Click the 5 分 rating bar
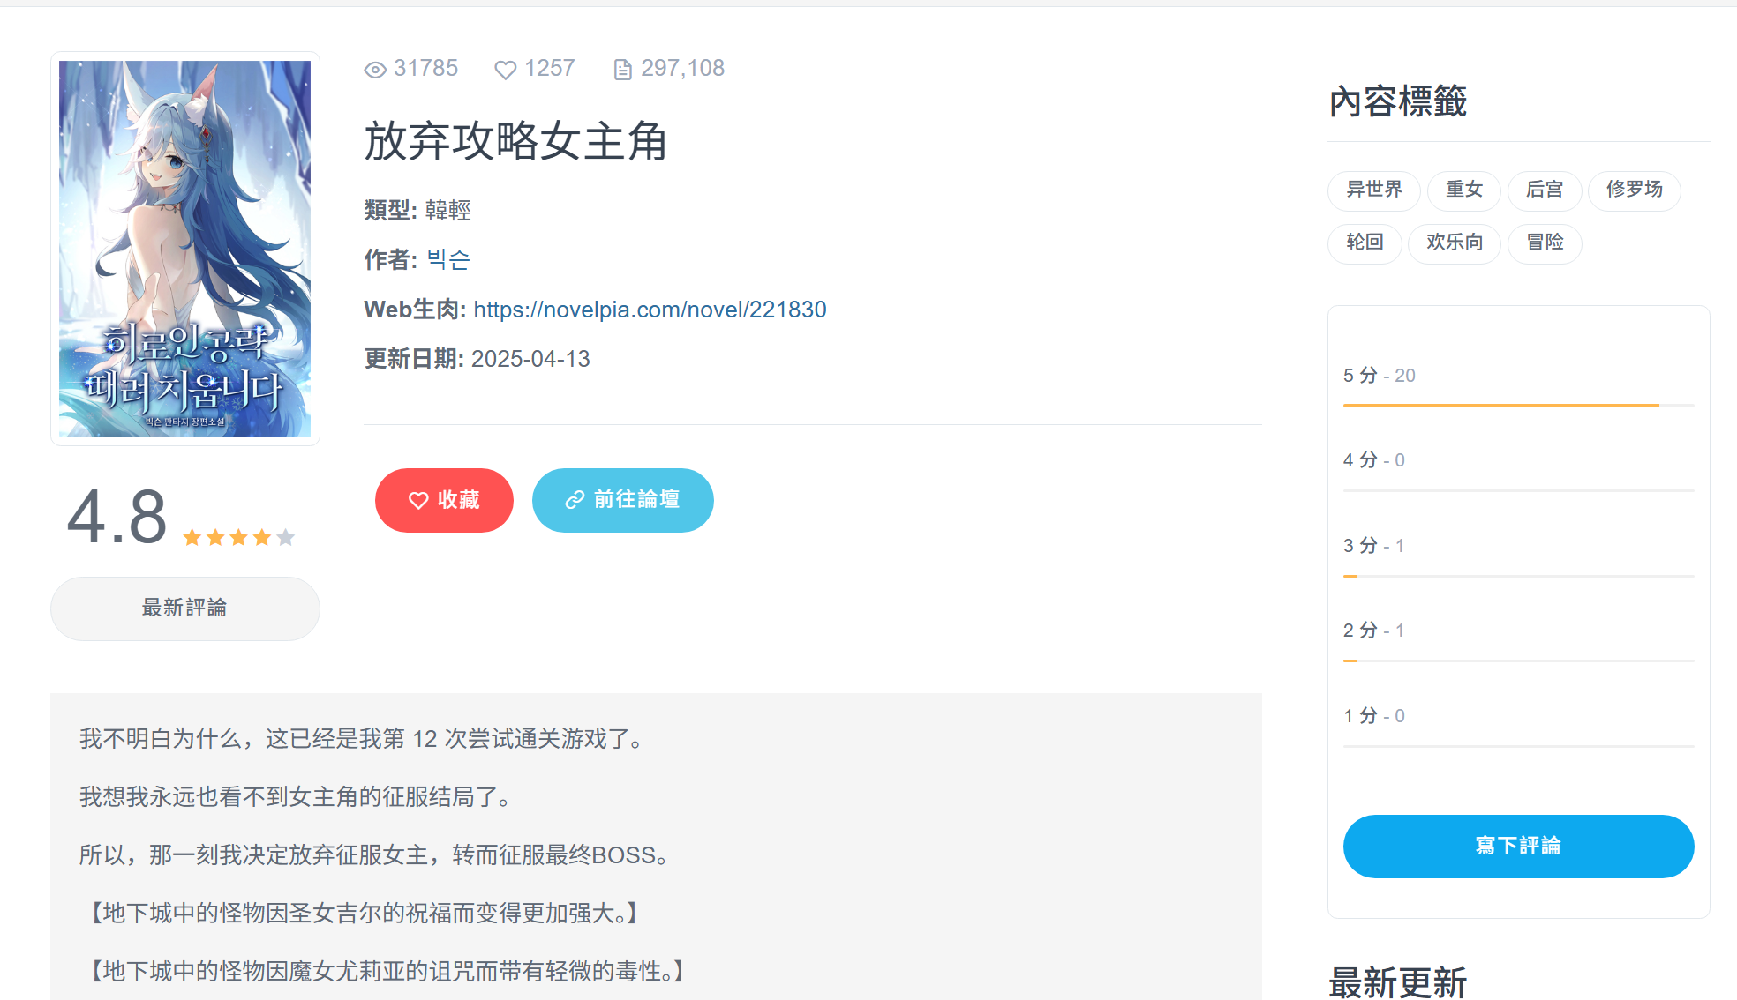Image resolution: width=1737 pixels, height=1000 pixels. pos(1518,405)
